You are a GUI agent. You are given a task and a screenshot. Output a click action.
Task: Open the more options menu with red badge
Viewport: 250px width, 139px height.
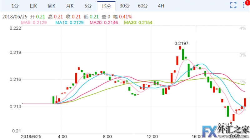[244, 5]
